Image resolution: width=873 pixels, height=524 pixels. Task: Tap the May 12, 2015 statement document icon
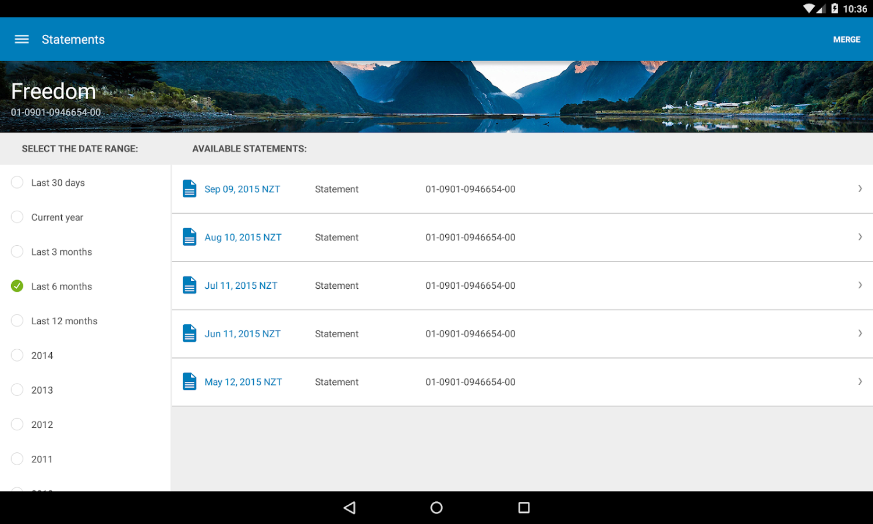190,382
